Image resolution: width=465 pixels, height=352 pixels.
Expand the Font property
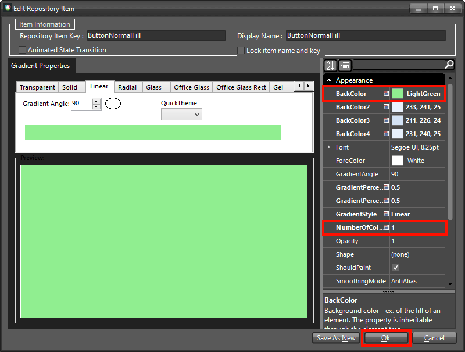click(330, 147)
